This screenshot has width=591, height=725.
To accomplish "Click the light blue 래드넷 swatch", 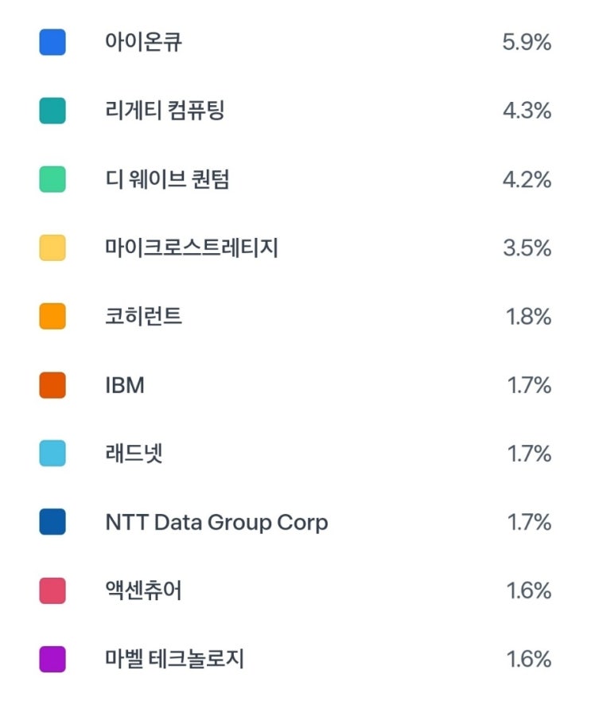I will [x=52, y=453].
